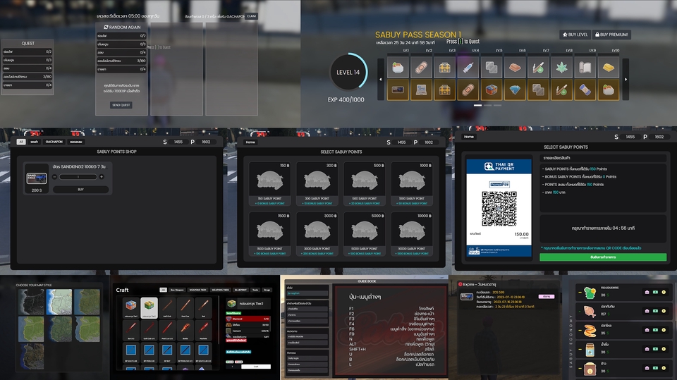
Task: Decrease SANDKING2 quantity with minus button
Action: [55, 177]
